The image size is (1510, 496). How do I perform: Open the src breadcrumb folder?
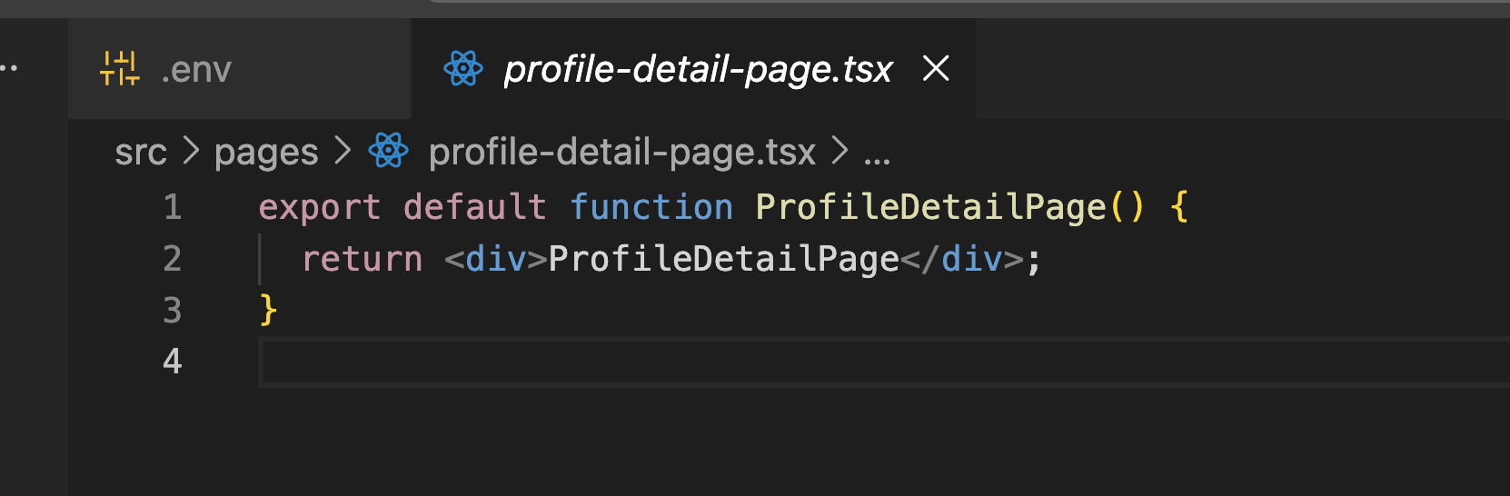tap(141, 153)
